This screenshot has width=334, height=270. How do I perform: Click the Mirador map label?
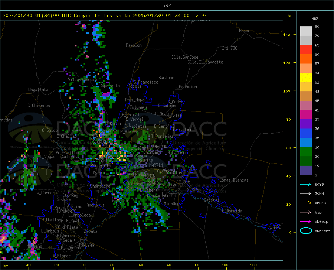[x=171, y=204]
